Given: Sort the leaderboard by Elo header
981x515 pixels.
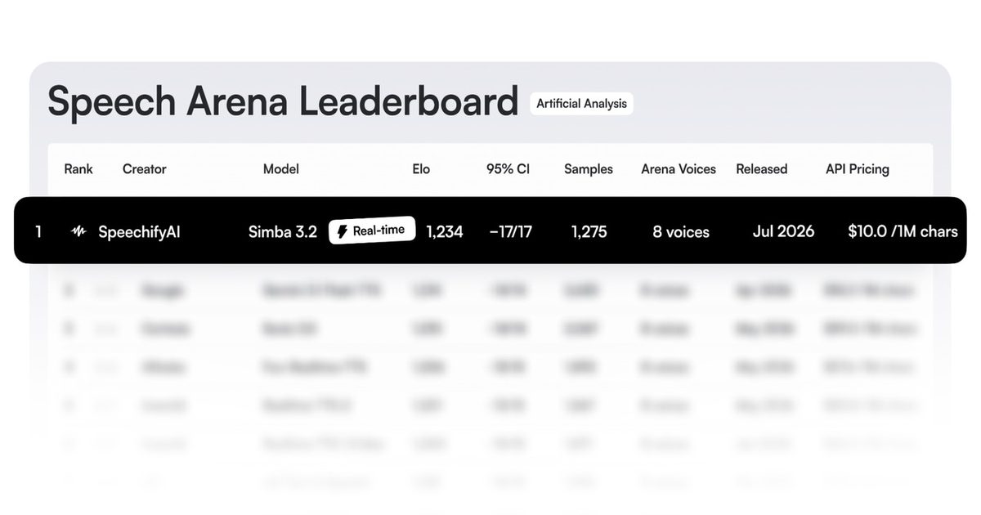Looking at the screenshot, I should coord(421,169).
